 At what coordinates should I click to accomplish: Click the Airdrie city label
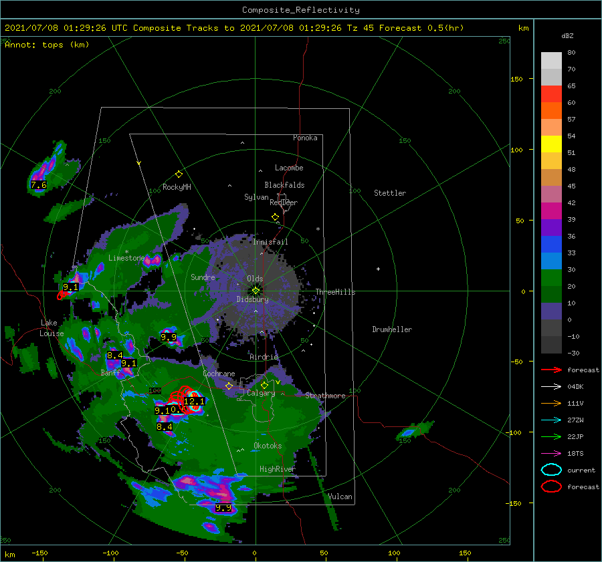[264, 357]
